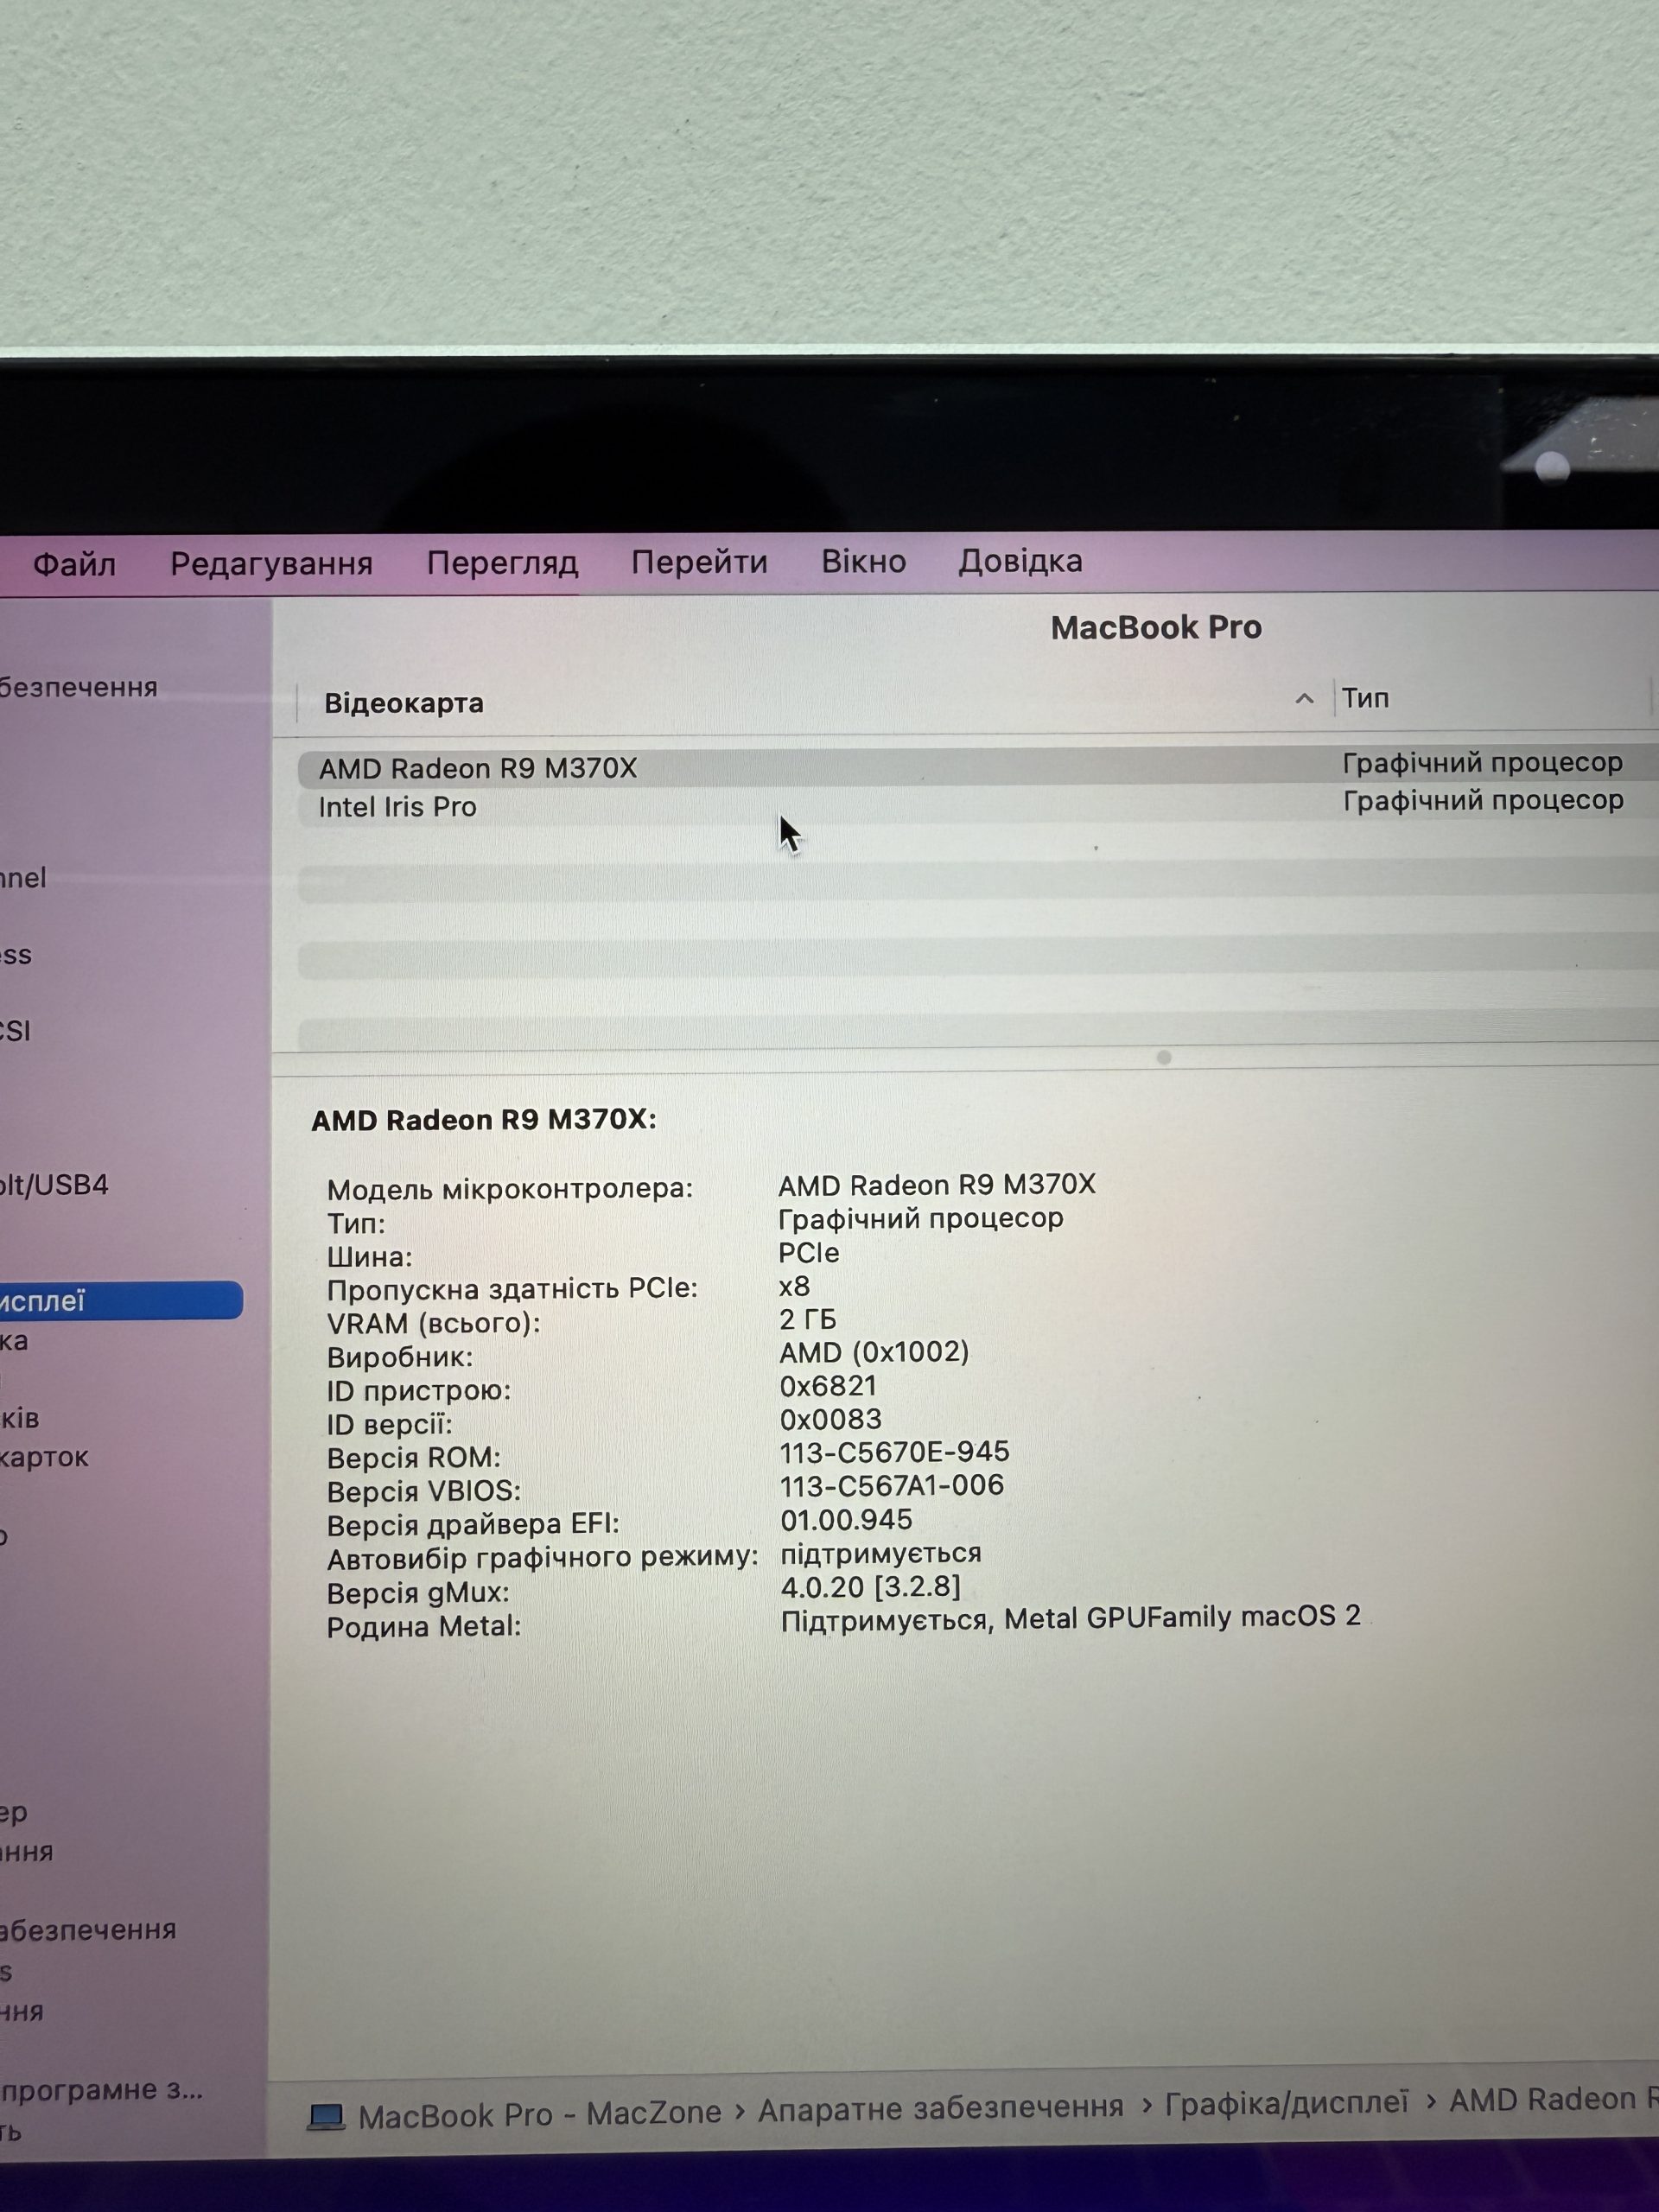Click the VBIOS version 113-C567A1-006
The height and width of the screenshot is (2212, 1659).
click(892, 1485)
